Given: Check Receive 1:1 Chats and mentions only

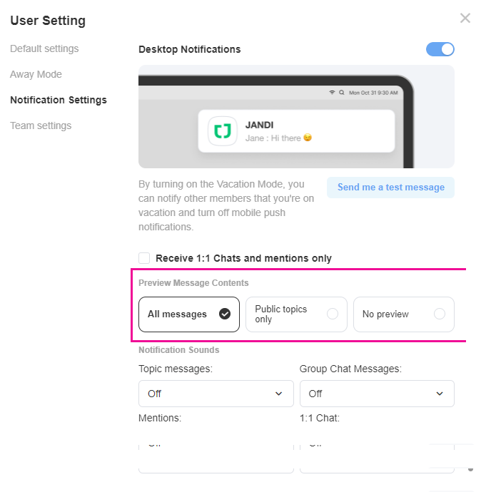Looking at the screenshot, I should [145, 258].
